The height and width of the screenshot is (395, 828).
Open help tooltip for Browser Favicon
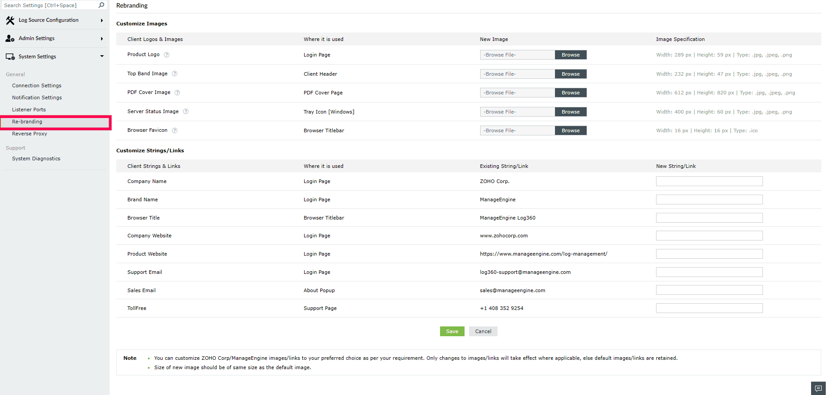click(175, 130)
